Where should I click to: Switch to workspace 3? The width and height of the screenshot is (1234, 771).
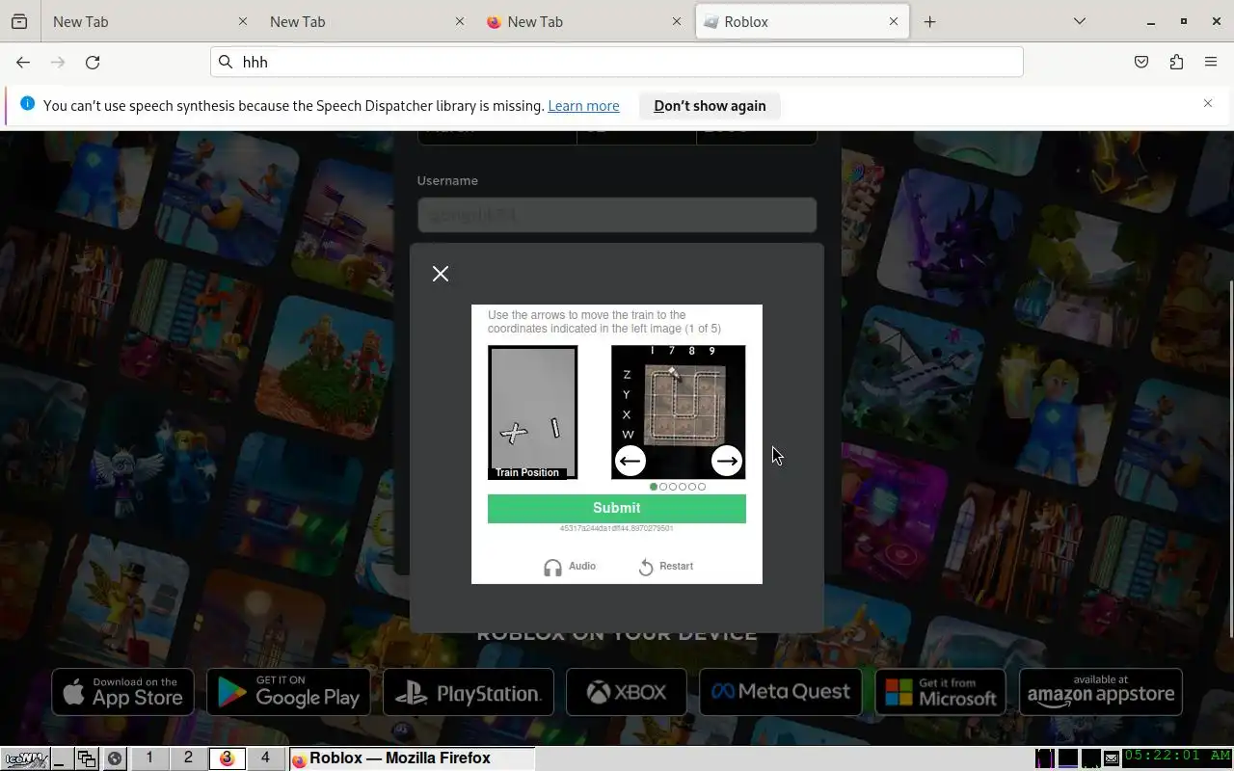(x=227, y=758)
